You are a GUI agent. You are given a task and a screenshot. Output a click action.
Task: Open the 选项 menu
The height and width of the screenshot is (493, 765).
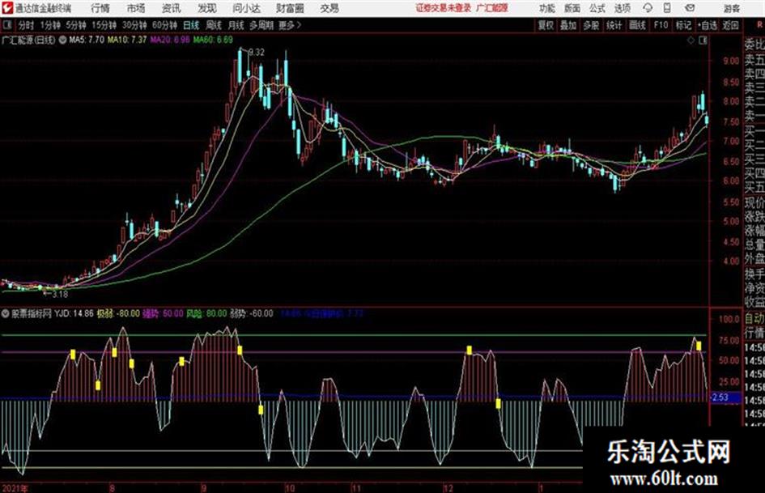point(623,8)
